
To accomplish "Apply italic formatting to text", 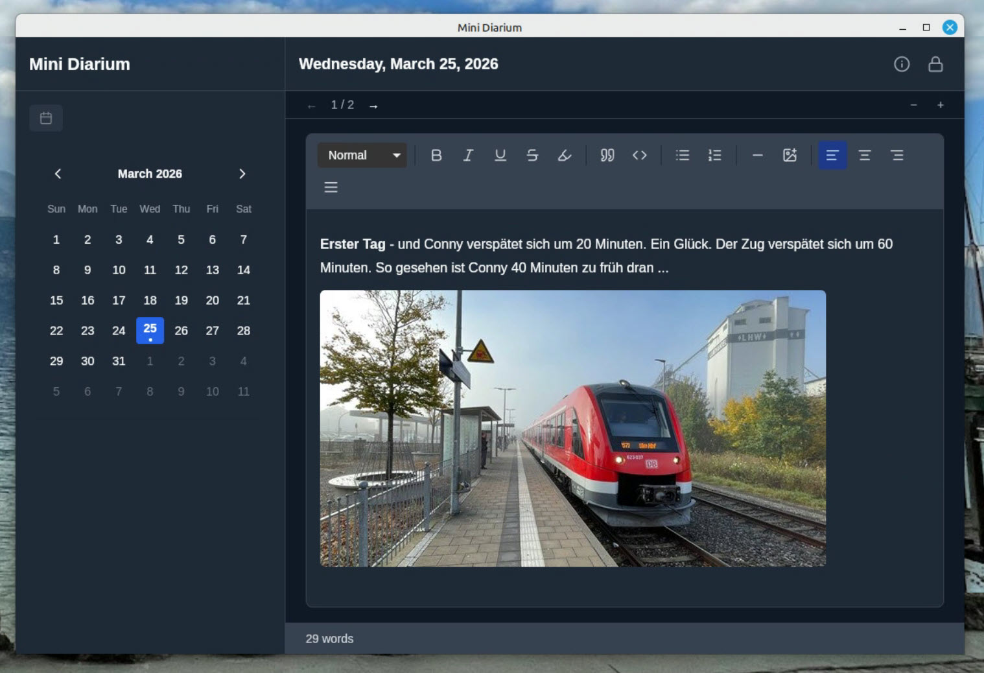I will (x=468, y=156).
